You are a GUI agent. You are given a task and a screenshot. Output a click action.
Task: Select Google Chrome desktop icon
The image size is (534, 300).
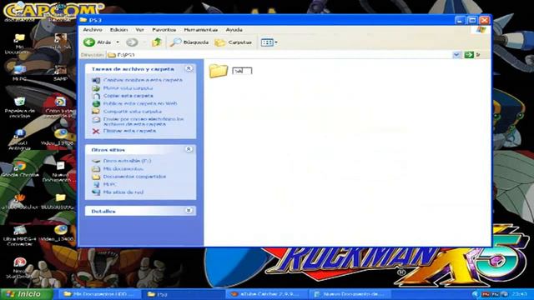(x=19, y=166)
